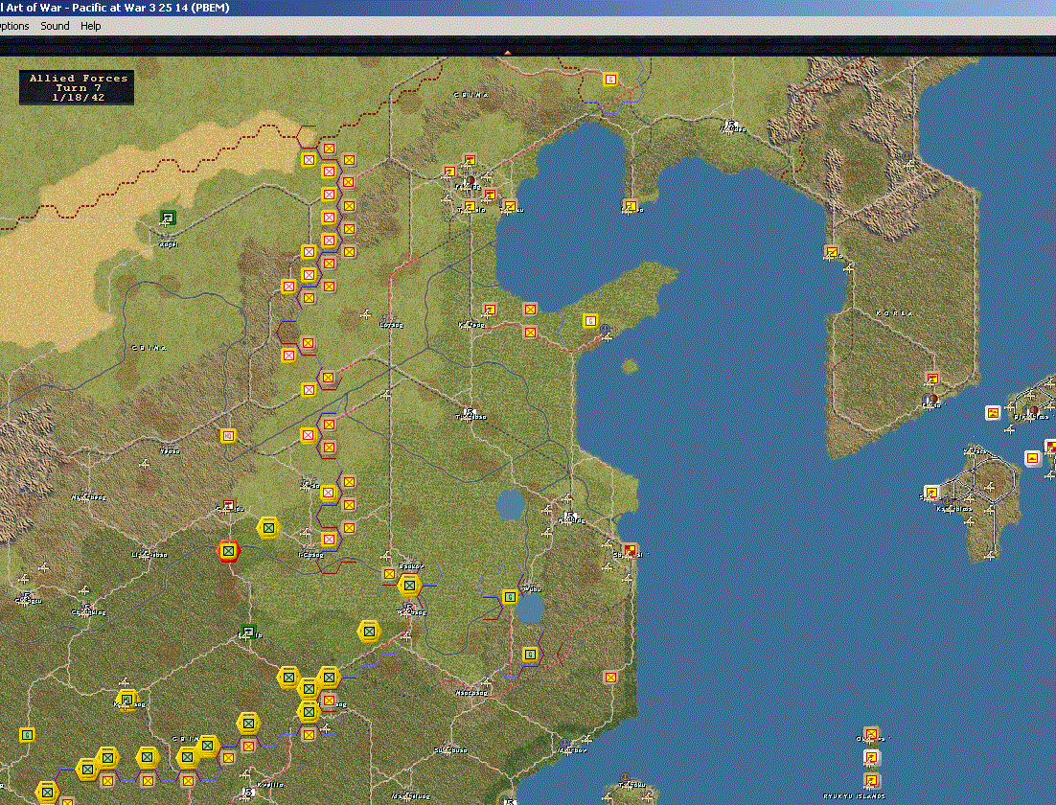
Task: Click the Loyang city label
Action: tap(391, 325)
